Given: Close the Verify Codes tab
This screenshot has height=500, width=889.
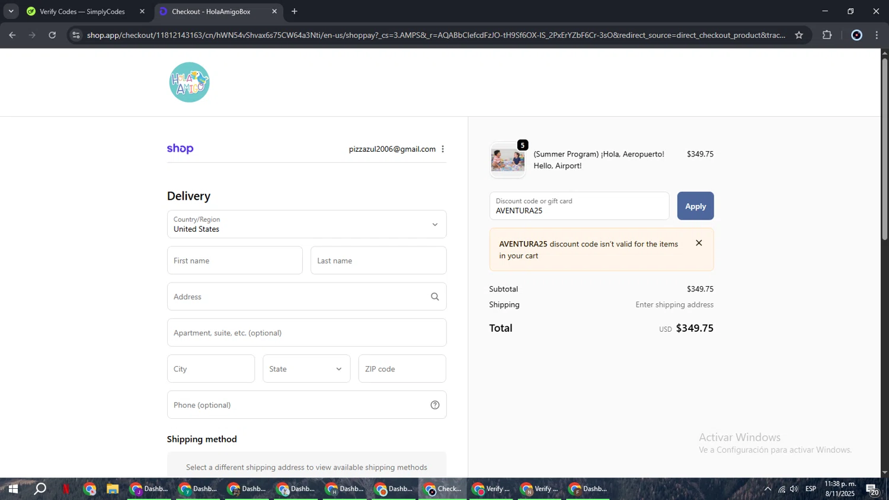Looking at the screenshot, I should tap(142, 11).
